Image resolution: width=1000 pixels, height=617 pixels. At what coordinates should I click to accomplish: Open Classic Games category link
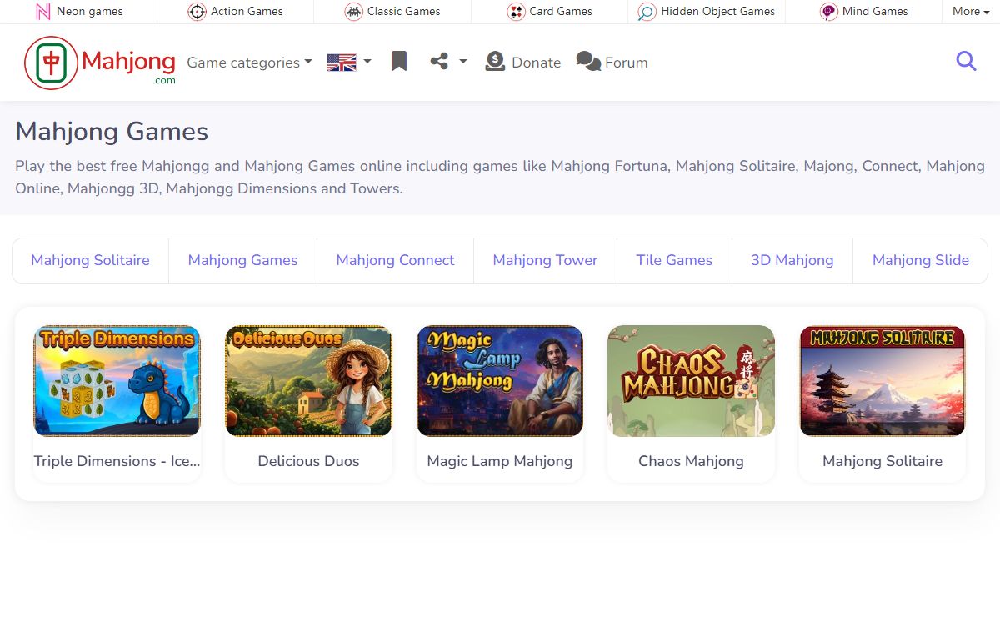pos(403,12)
